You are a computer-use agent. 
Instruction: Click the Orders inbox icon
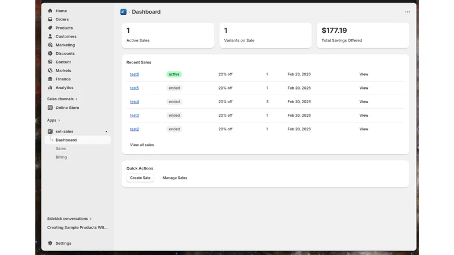point(50,19)
